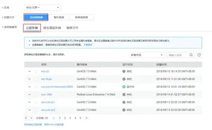The width and height of the screenshot is (212, 130).
Task: Click the stopped status icon for ecs-cxh-az2
Action: click(124, 110)
